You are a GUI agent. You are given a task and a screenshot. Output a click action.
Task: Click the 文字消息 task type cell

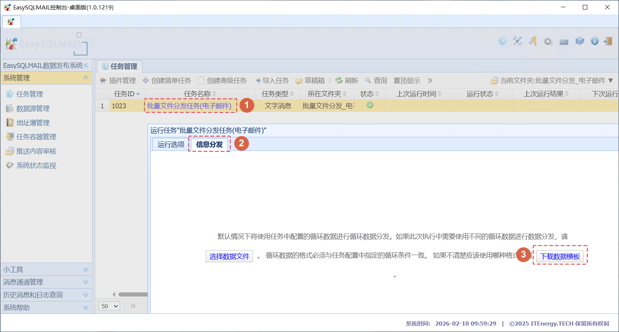pyautogui.click(x=278, y=106)
